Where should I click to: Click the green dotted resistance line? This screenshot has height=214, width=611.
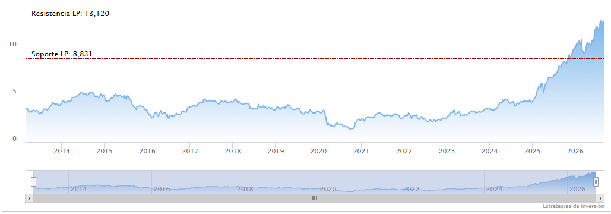pos(315,18)
